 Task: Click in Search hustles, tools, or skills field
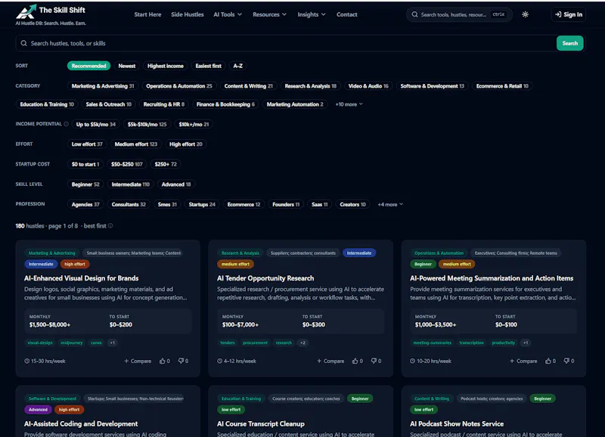coord(286,43)
